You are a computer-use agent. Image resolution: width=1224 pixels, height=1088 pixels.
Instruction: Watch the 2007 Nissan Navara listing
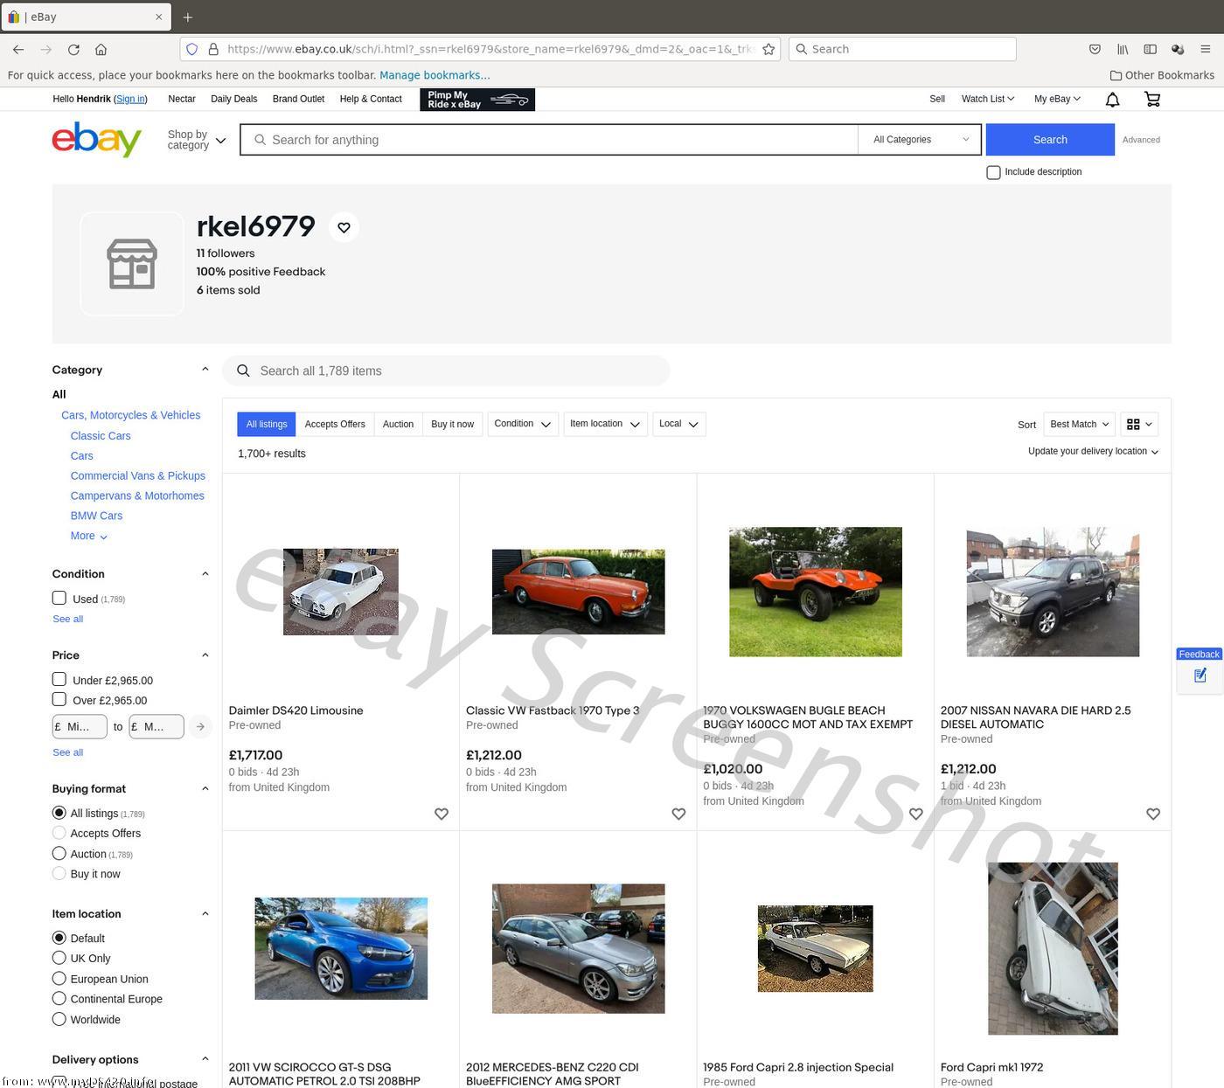pyautogui.click(x=1152, y=814)
